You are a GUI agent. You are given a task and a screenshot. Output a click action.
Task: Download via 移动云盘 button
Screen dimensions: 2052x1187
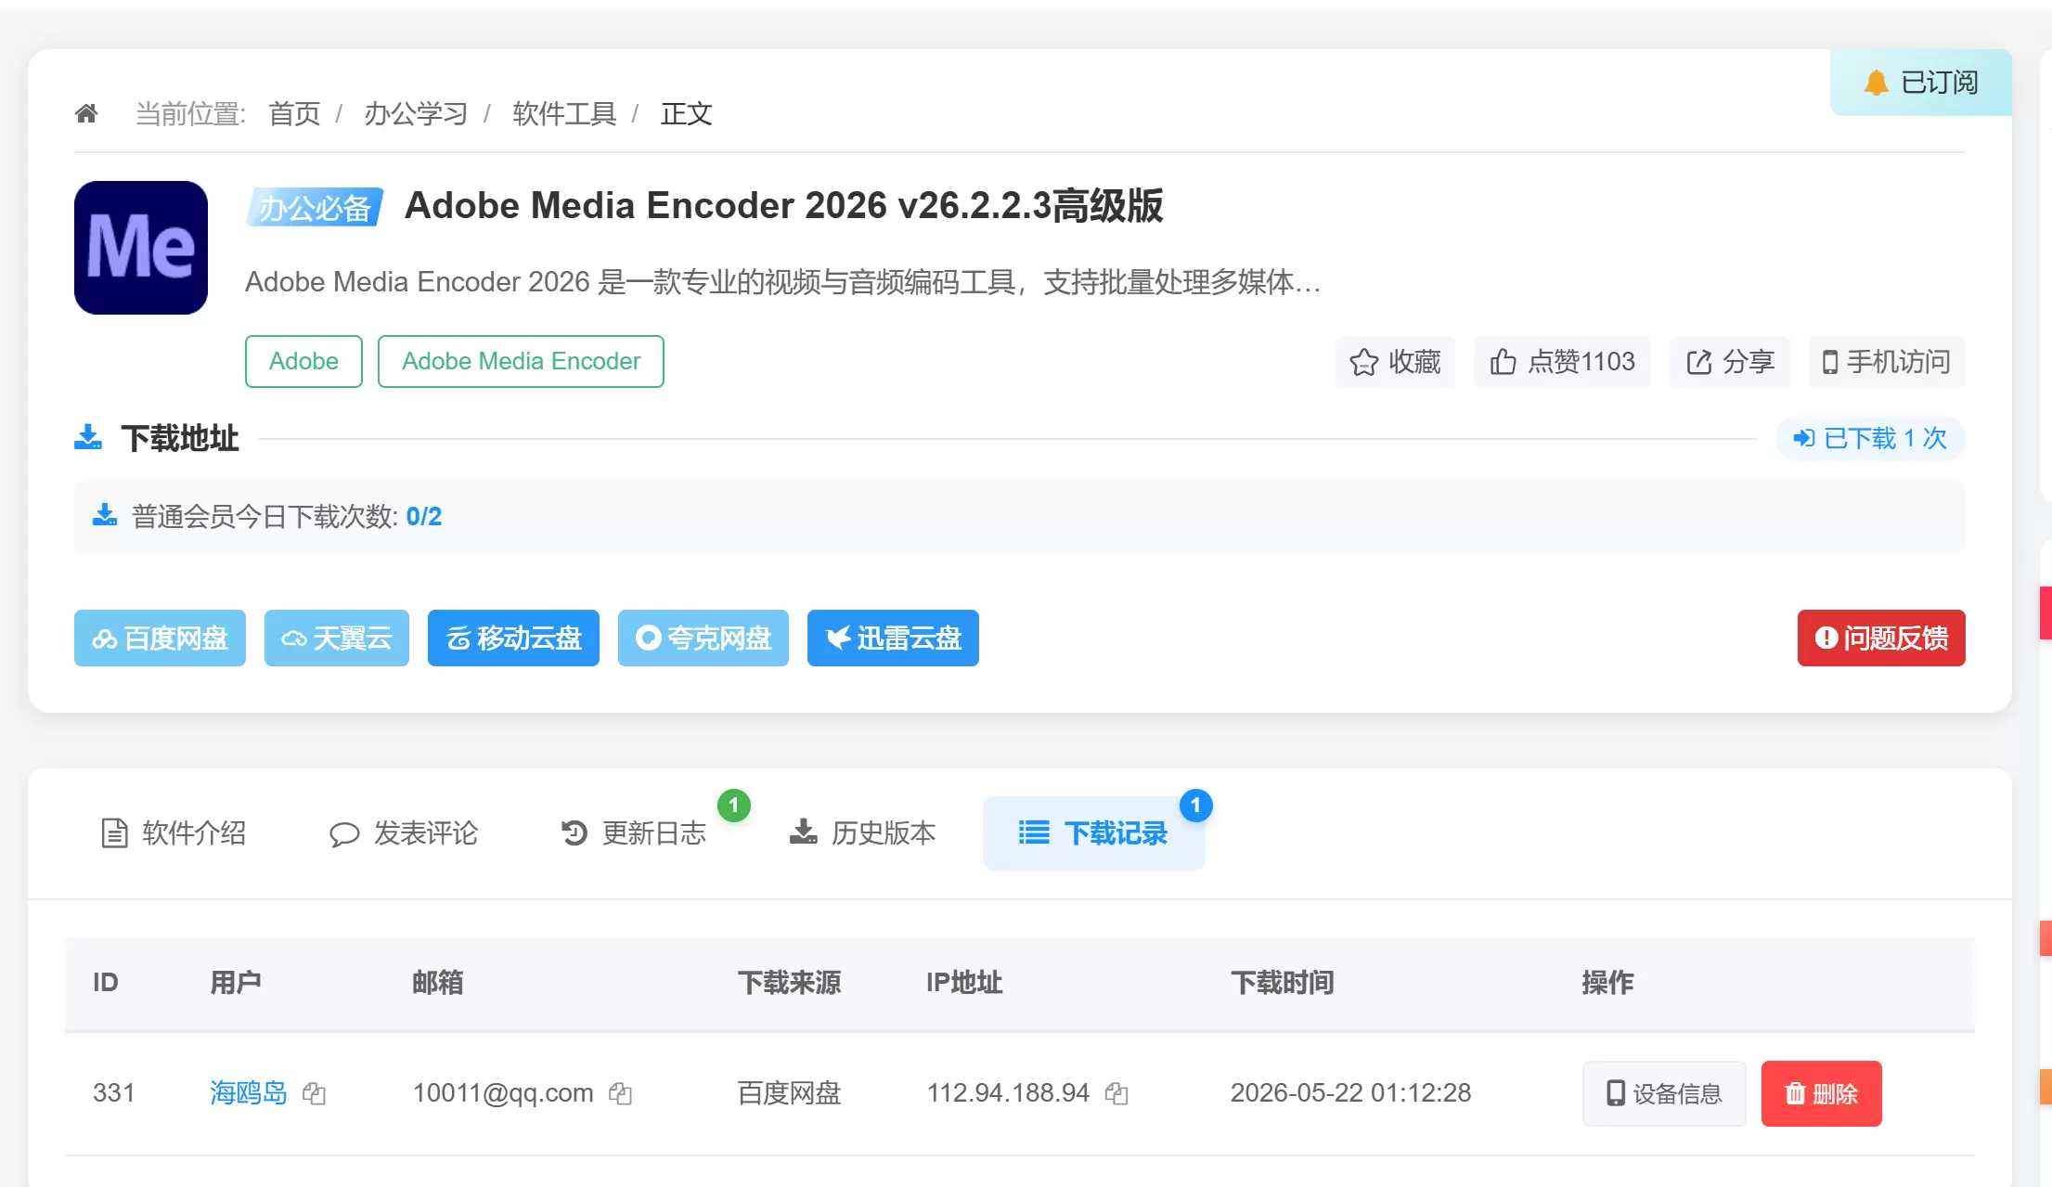(513, 639)
